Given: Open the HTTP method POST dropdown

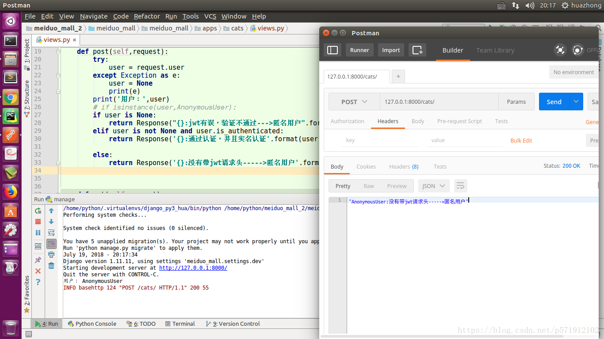Looking at the screenshot, I should click(354, 102).
